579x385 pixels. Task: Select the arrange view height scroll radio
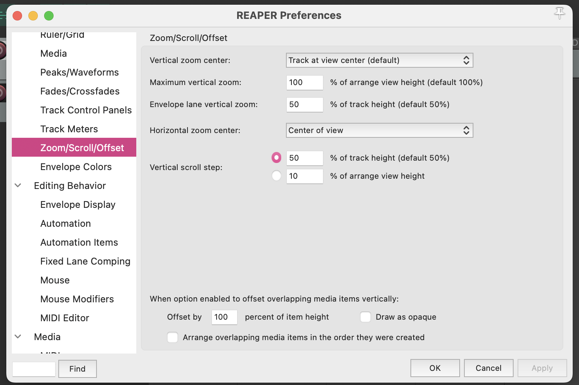pos(277,176)
